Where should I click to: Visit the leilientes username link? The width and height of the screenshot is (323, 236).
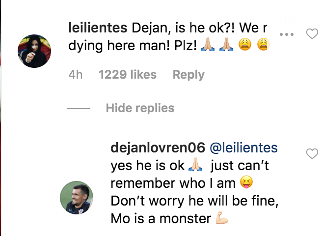coord(98,28)
